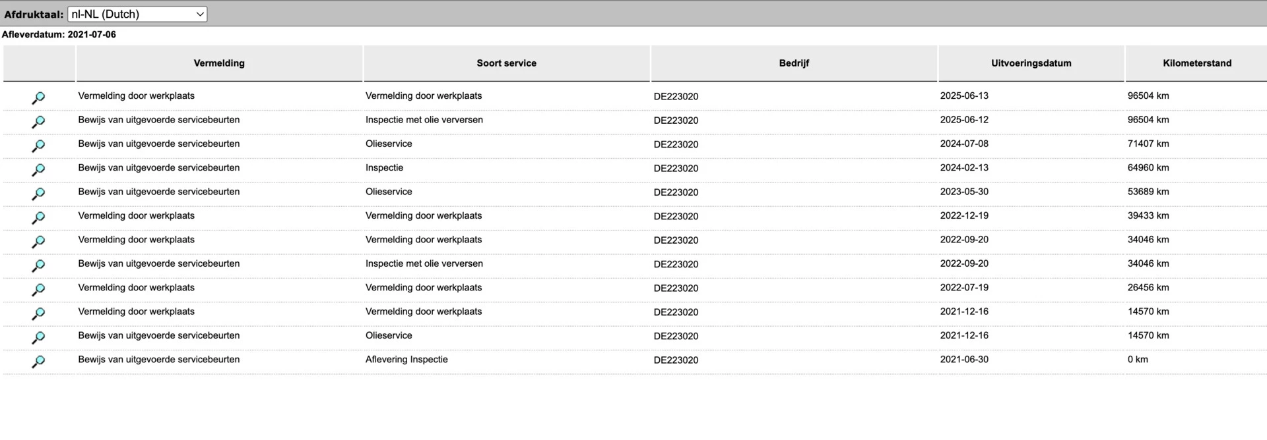Select the Bedrijf column header
Viewport: 1267px width, 440px height.
pyautogui.click(x=793, y=63)
